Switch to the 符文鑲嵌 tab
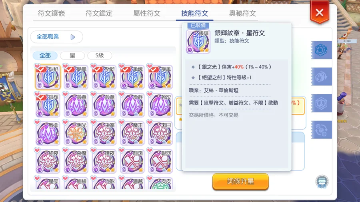 [x=52, y=13]
